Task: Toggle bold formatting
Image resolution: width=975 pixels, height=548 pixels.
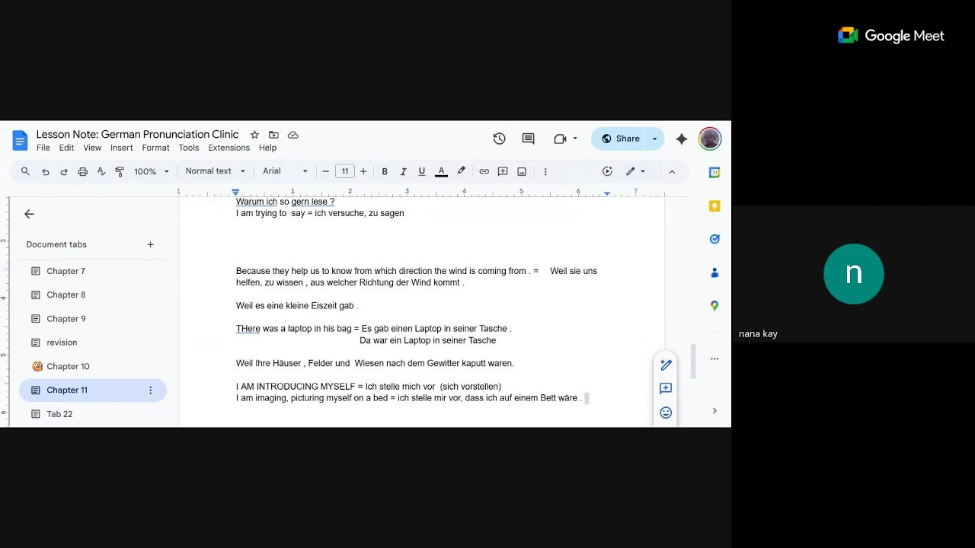Action: pyautogui.click(x=385, y=171)
